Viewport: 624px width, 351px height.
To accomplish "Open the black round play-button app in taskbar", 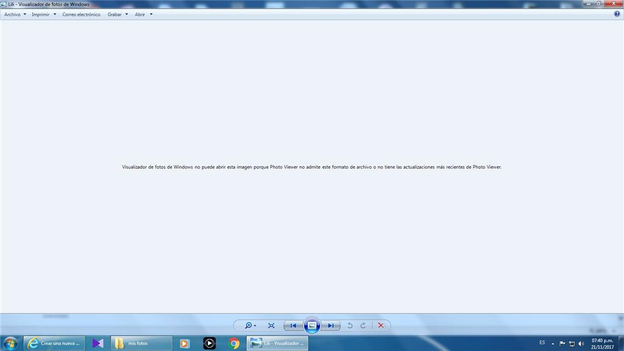I will point(210,343).
